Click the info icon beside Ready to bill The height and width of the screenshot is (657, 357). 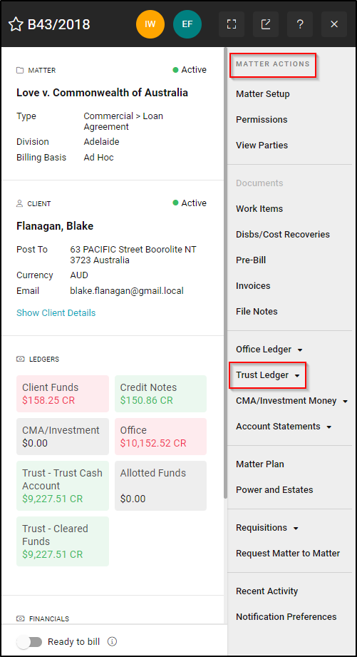[112, 641]
